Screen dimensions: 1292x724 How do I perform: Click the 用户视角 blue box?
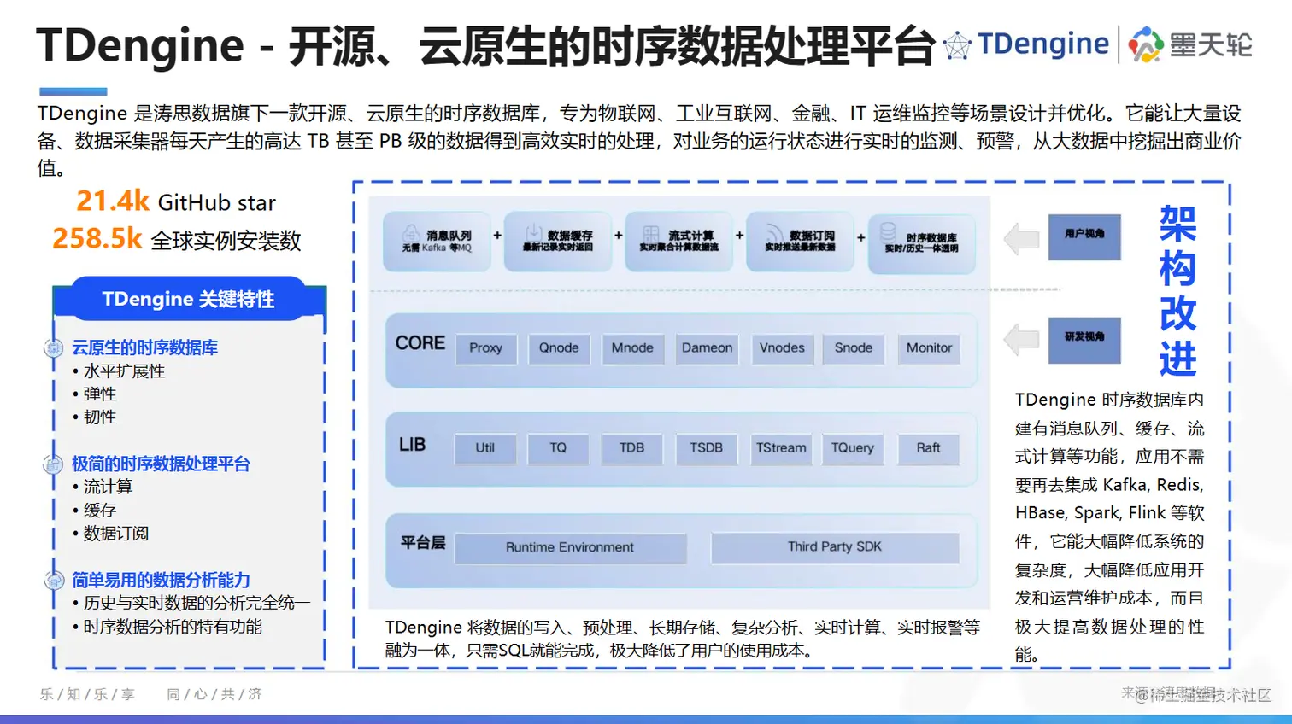click(x=1084, y=236)
